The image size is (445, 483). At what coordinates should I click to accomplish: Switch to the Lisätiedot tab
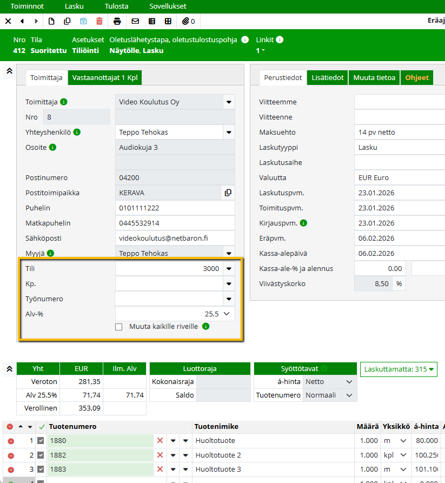[328, 78]
